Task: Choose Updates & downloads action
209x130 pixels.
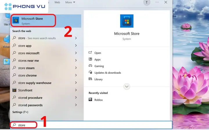Action: coord(108,73)
